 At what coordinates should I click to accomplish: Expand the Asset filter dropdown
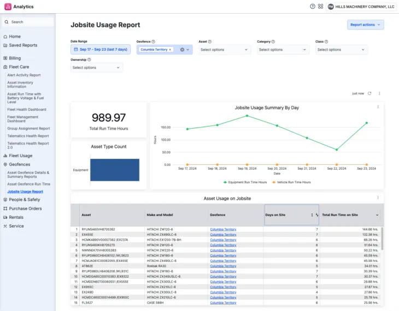(x=224, y=50)
